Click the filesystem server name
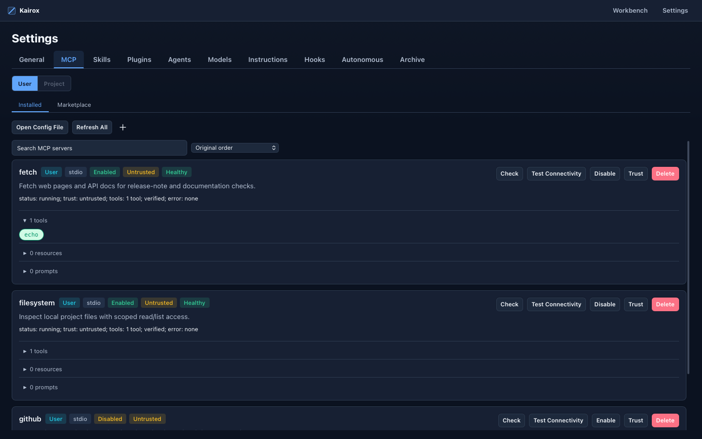The image size is (702, 439). click(37, 303)
